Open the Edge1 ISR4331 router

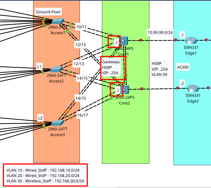191,40
